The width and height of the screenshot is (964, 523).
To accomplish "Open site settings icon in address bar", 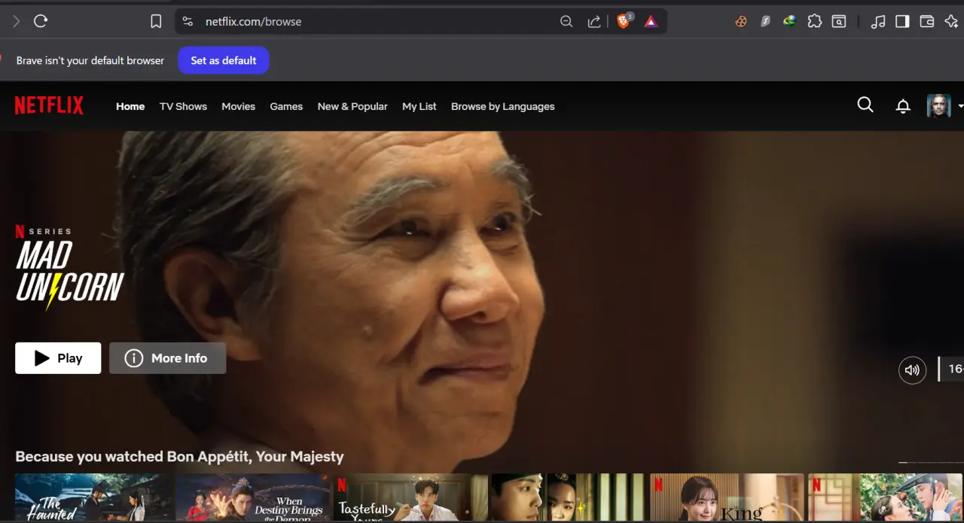I will coord(188,21).
